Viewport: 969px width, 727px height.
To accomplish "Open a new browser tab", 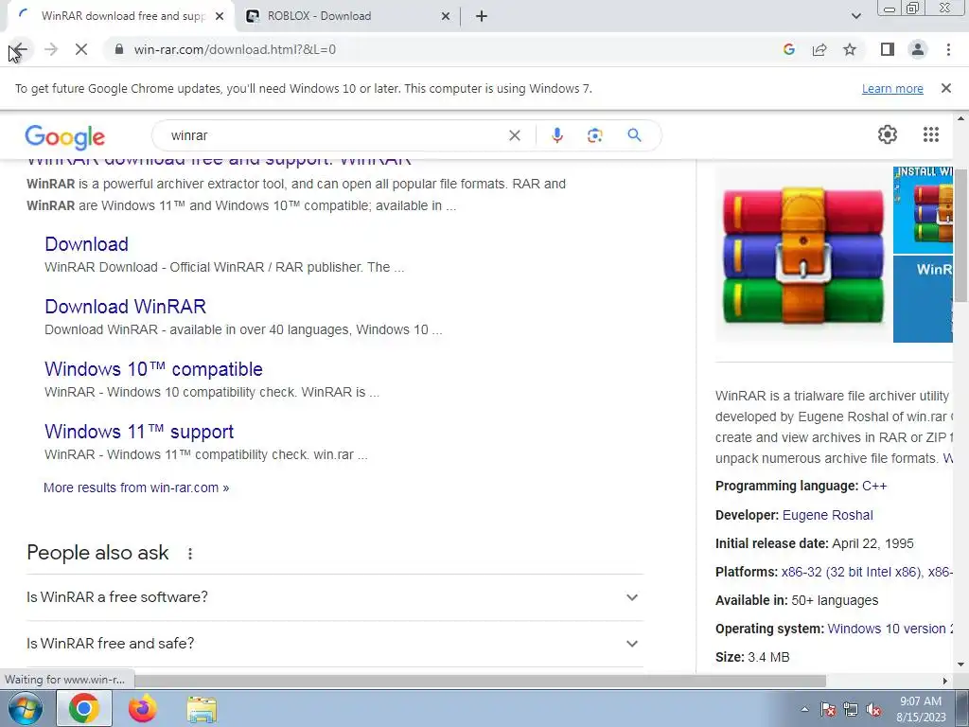I will point(482,17).
